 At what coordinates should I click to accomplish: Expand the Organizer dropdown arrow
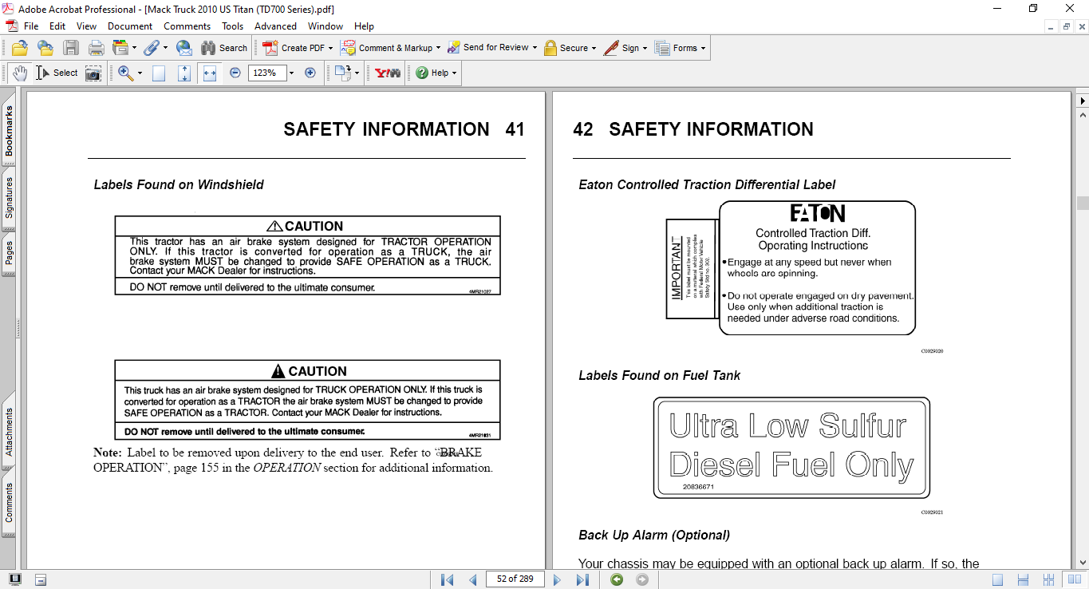pyautogui.click(x=134, y=48)
